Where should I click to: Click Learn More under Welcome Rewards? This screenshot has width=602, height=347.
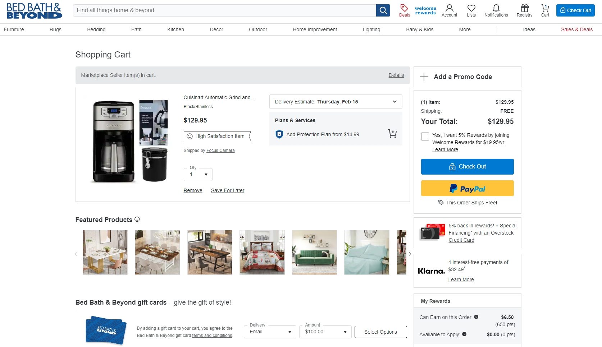445,149
